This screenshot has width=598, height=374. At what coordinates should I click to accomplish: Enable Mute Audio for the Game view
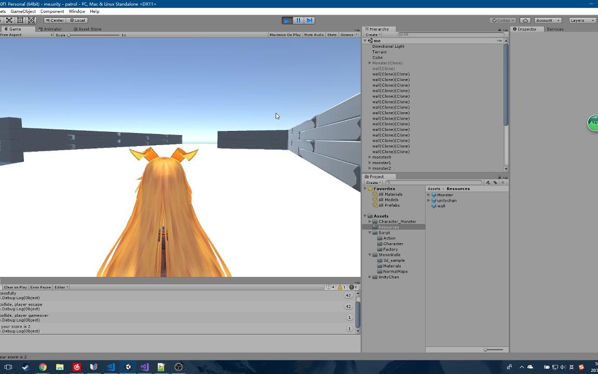[x=313, y=35]
